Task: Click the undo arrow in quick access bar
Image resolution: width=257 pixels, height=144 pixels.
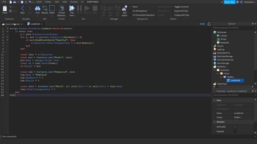Action: click(30, 2)
